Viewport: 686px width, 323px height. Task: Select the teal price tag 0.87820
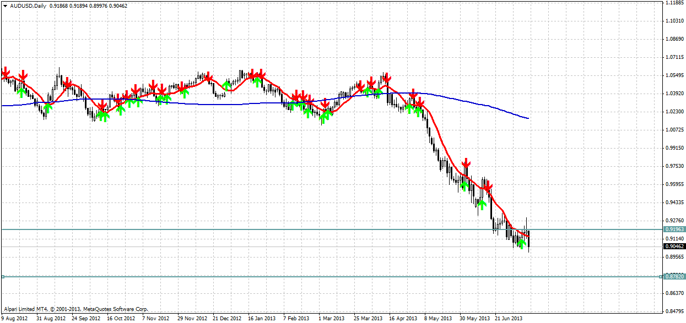tap(673, 276)
